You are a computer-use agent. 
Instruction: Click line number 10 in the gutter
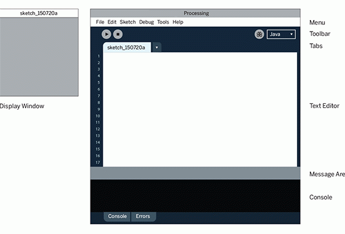click(98, 116)
